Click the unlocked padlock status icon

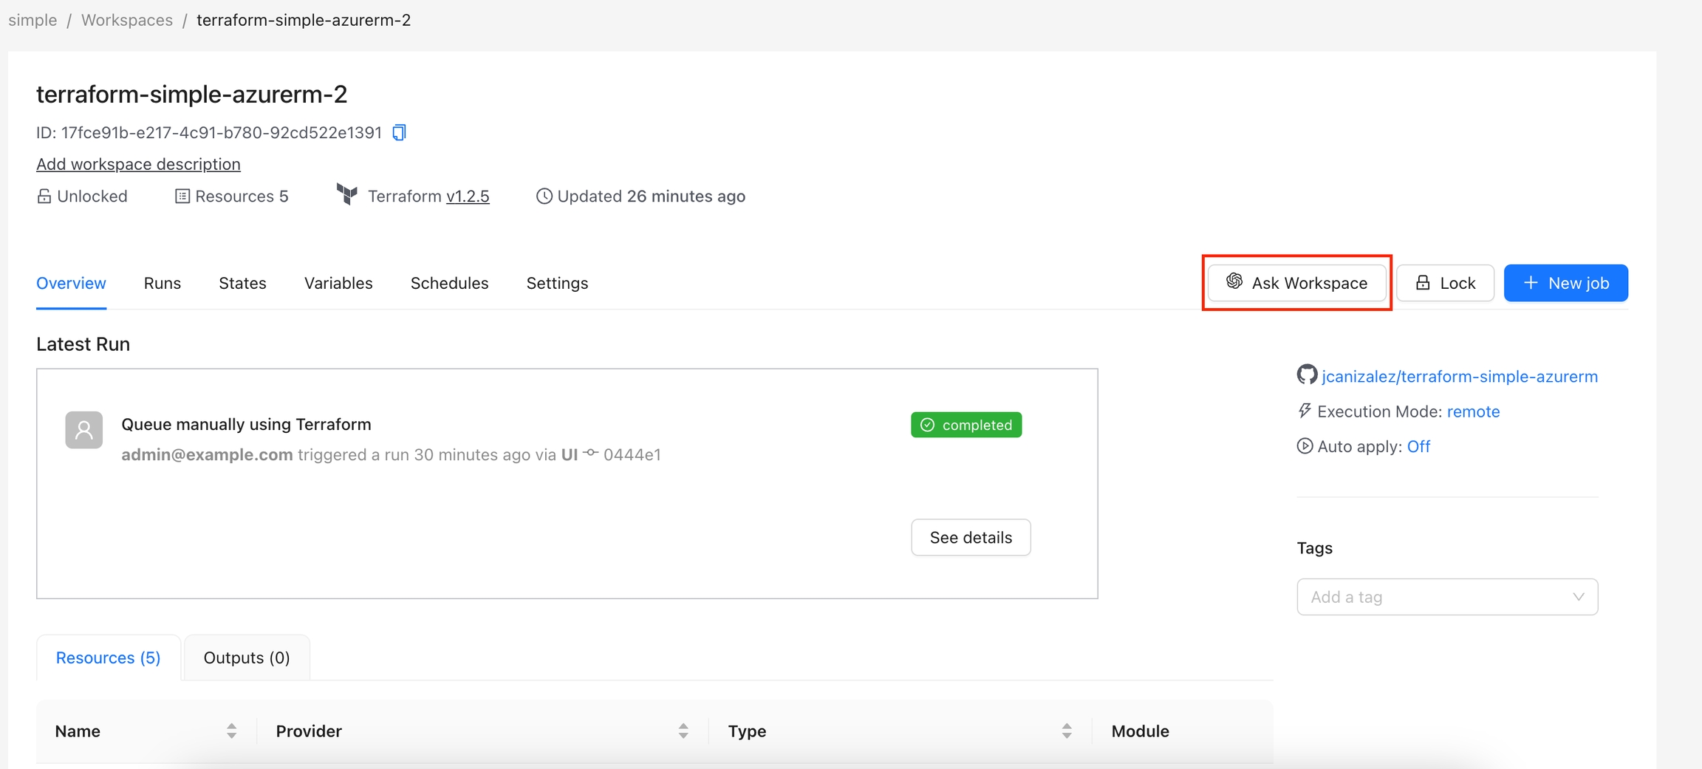(x=44, y=196)
